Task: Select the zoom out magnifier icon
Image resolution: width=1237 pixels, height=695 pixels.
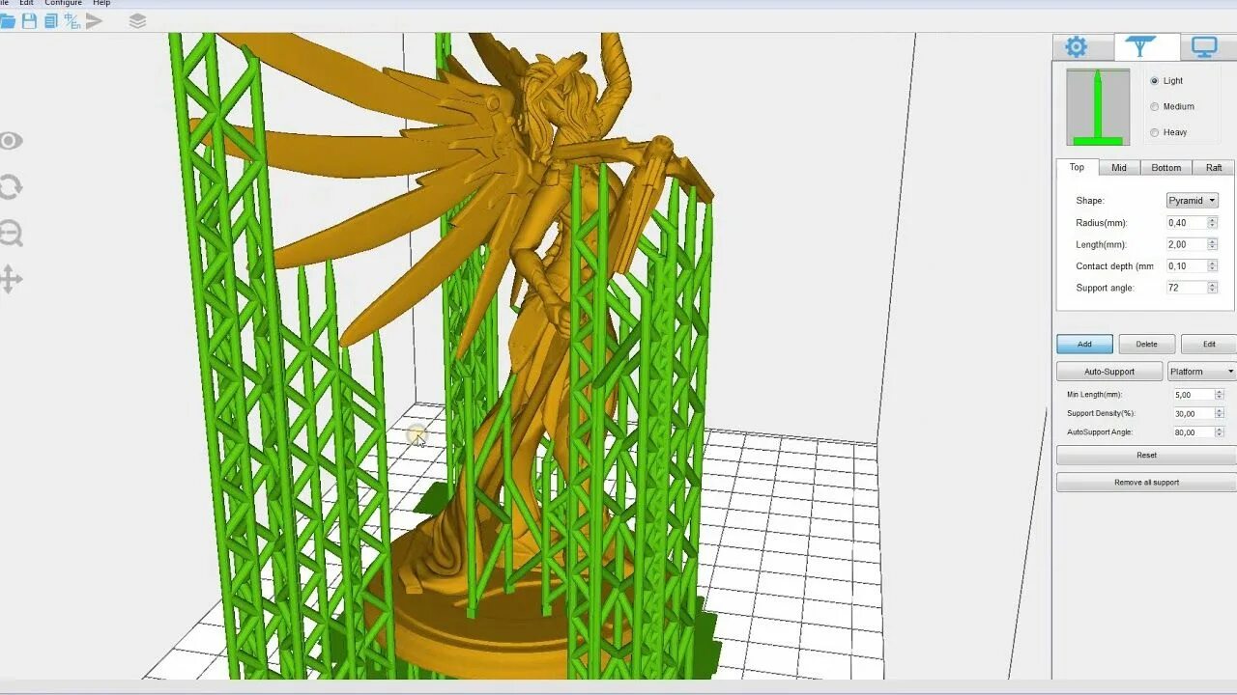Action: point(10,234)
